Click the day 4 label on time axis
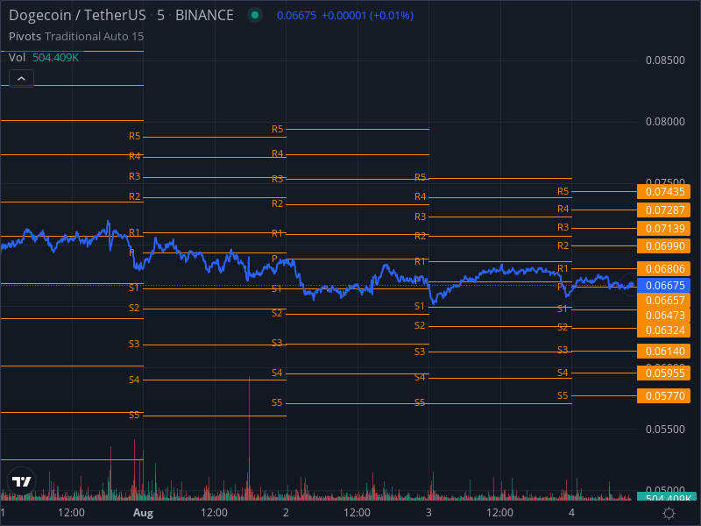Screen dimensions: 701x526 tap(571, 513)
